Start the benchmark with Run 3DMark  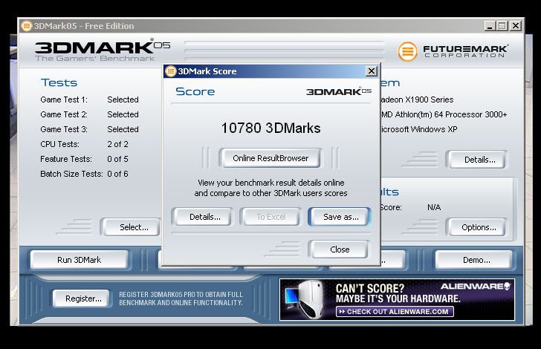point(79,260)
